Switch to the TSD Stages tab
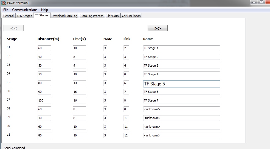The image size is (270, 149). coord(24,16)
